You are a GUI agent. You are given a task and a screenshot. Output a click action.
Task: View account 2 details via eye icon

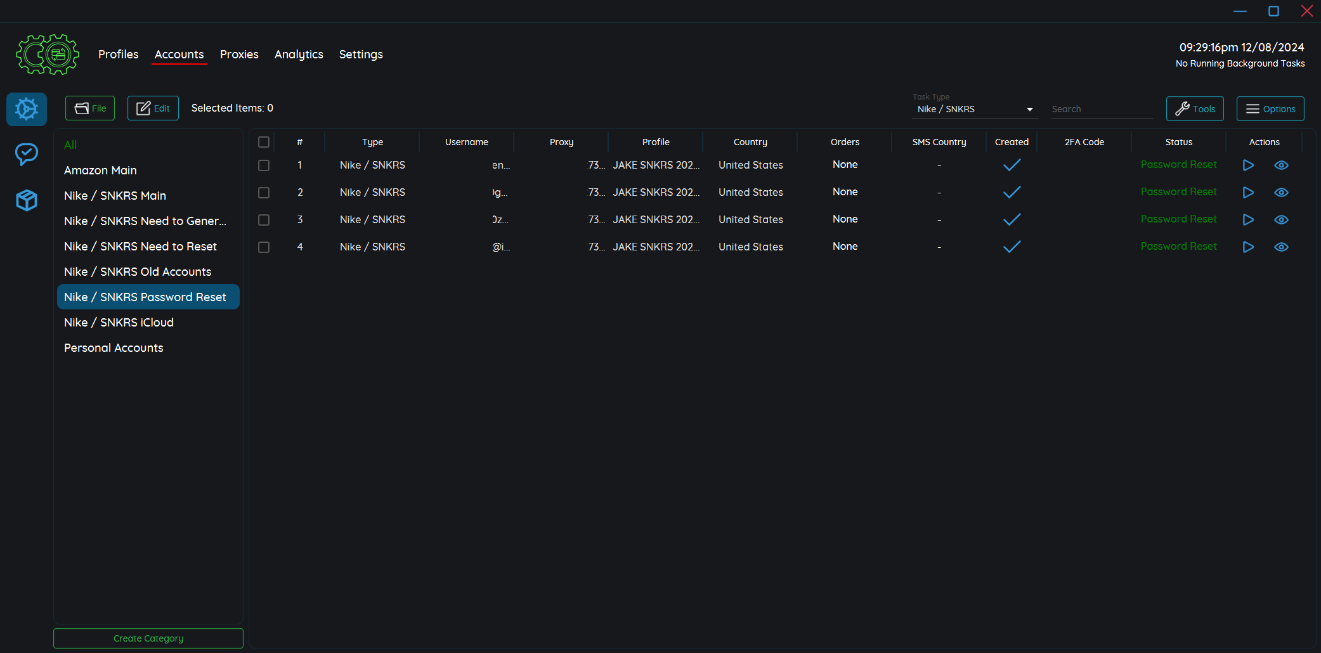(x=1281, y=193)
